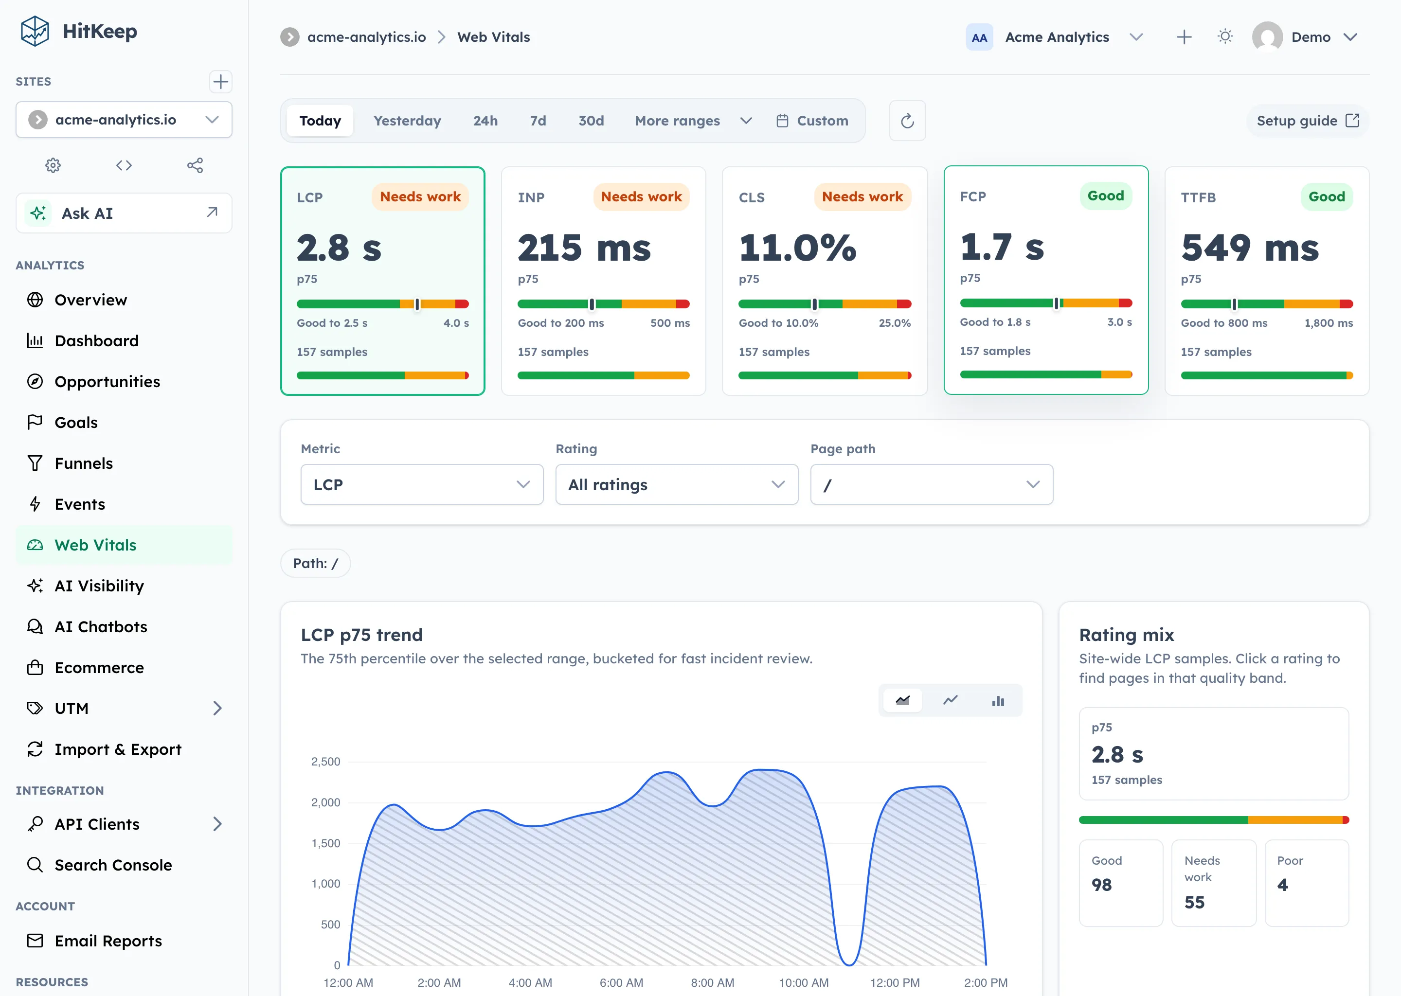Screen dimensions: 1401x996
Task: Filter by the Good rating box
Action: [x=1121, y=883]
